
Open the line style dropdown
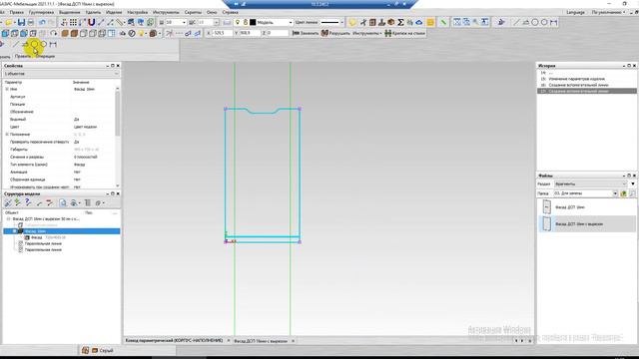(341, 22)
